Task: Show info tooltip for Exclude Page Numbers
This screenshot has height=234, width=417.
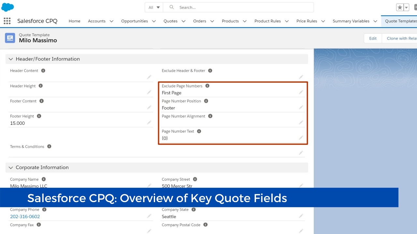Action: (207, 86)
